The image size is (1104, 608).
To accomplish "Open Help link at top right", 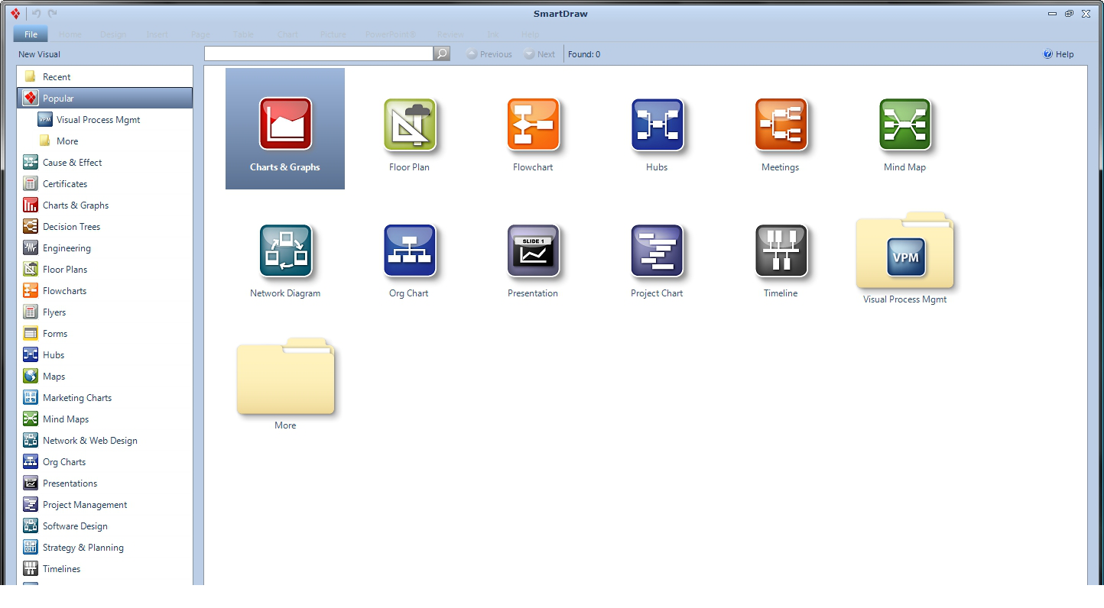I will (x=1059, y=54).
